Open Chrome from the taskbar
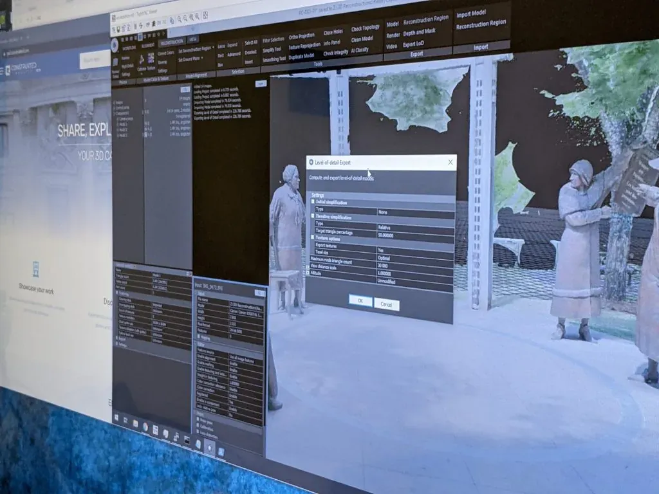The width and height of the screenshot is (659, 494). click(x=145, y=426)
